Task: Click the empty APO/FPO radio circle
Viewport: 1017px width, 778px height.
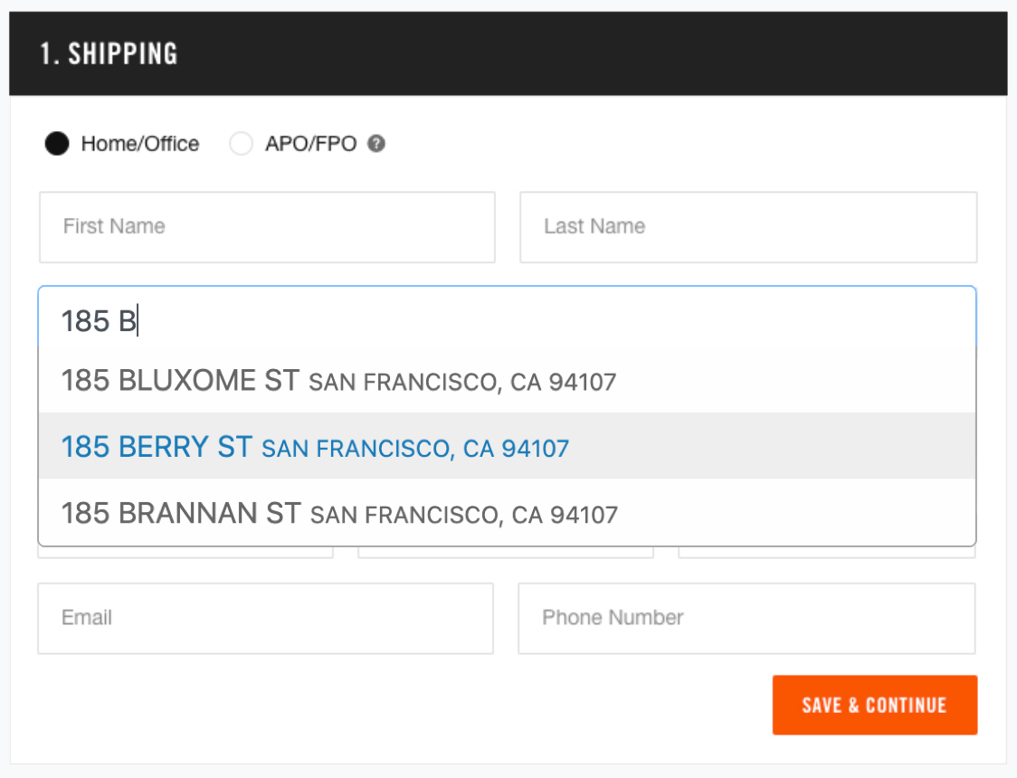Action: [x=242, y=143]
